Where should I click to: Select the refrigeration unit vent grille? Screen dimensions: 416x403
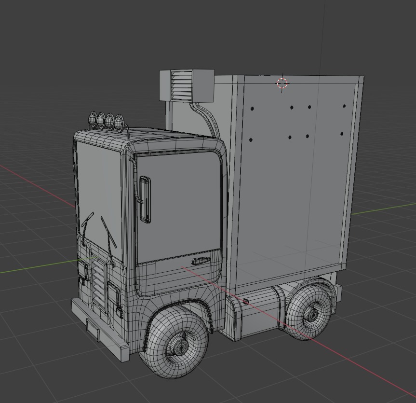pyautogui.click(x=181, y=85)
